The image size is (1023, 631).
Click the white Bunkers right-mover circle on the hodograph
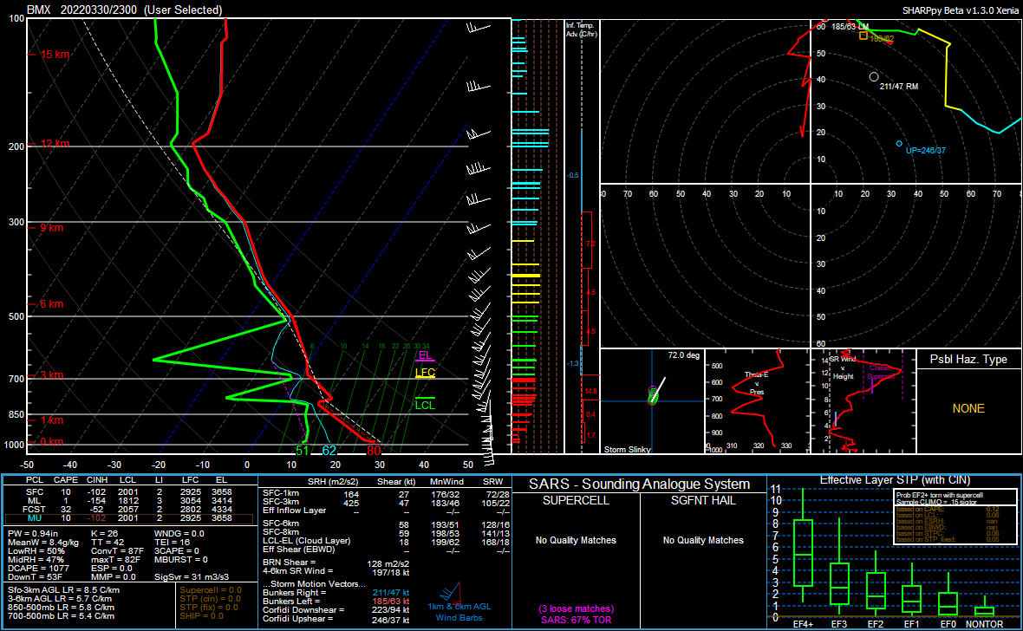click(874, 77)
